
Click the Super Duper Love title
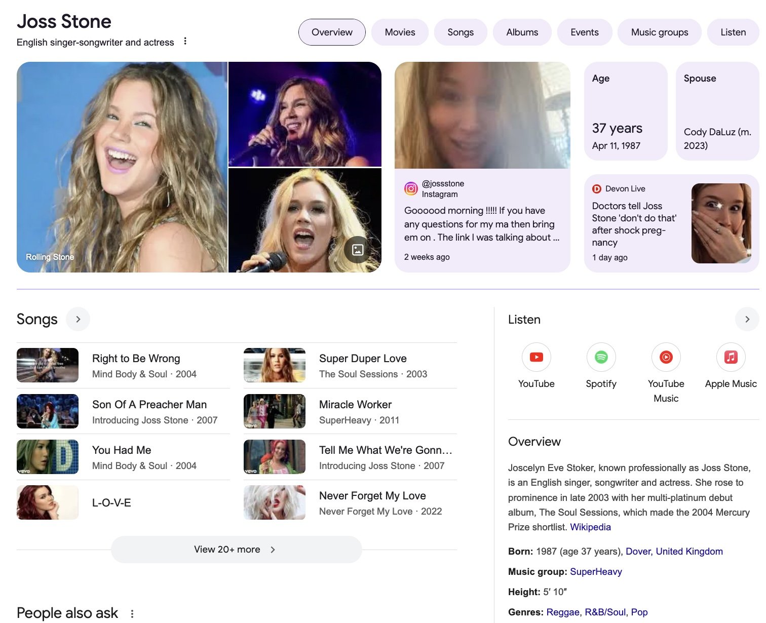point(363,359)
